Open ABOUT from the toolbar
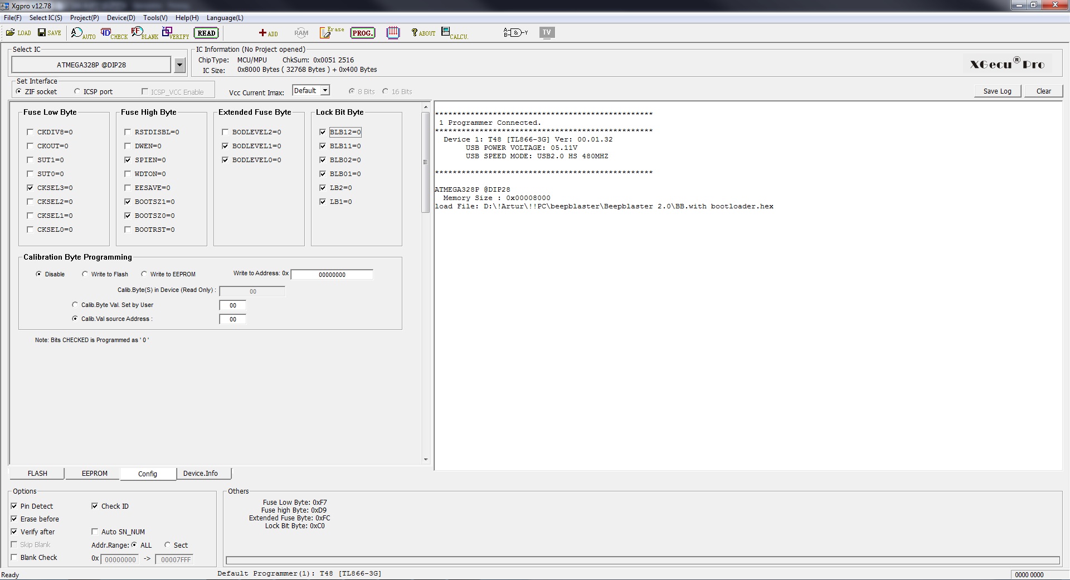Image resolution: width=1070 pixels, height=580 pixels. click(x=423, y=33)
